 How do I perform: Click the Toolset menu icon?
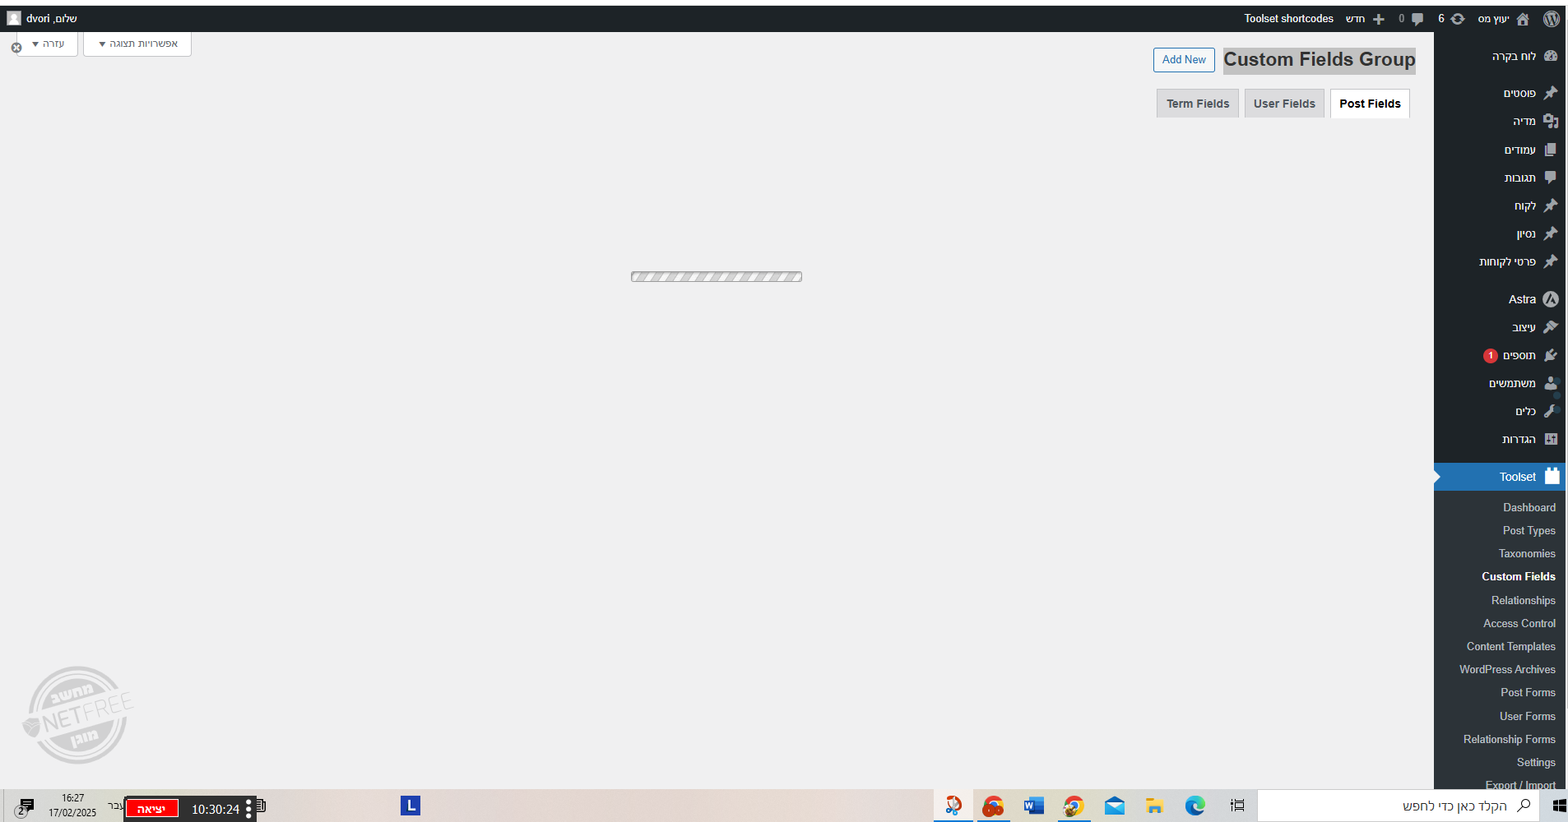click(1552, 476)
